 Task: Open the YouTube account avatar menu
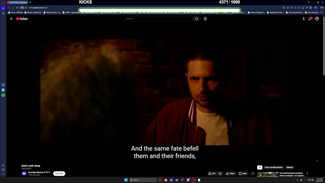pos(317,19)
